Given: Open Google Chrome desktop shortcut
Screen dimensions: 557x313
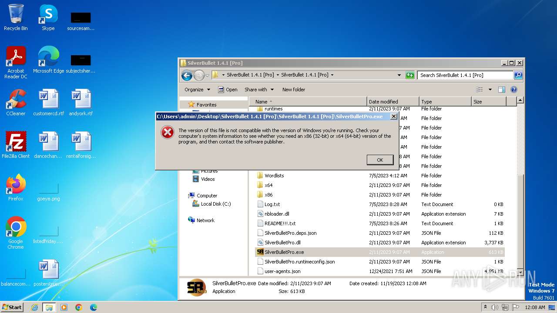Looking at the screenshot, I should (x=16, y=233).
